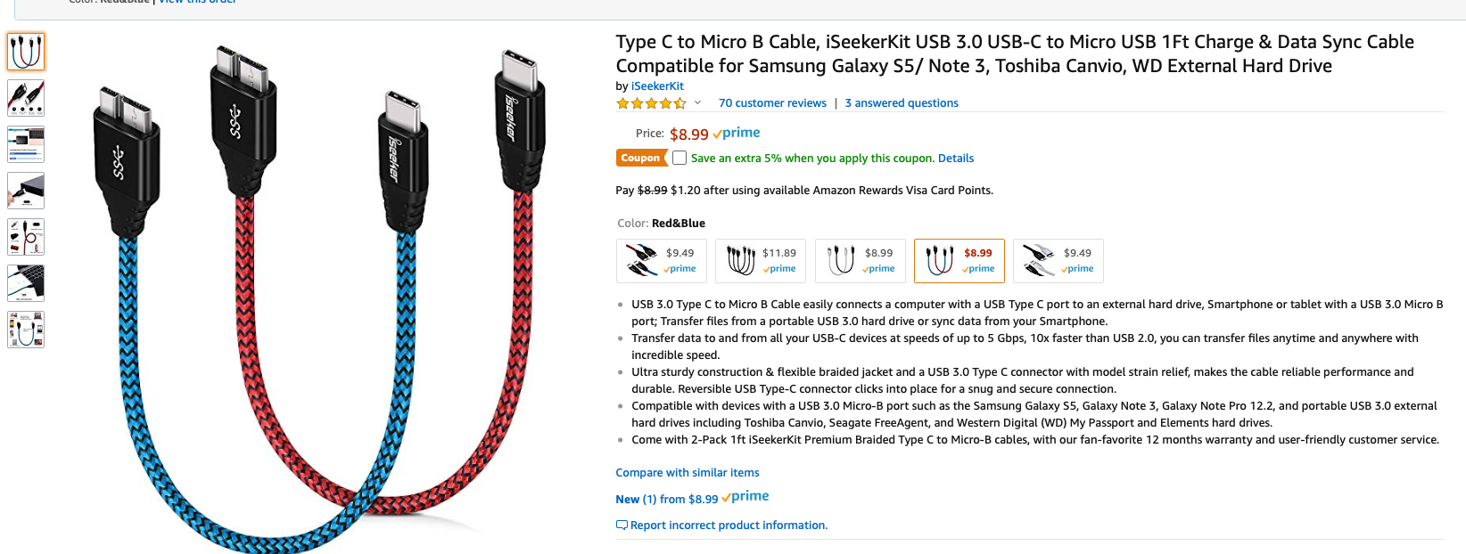The image size is (1466, 554).
Task: Report incorrect product information
Action: click(729, 525)
